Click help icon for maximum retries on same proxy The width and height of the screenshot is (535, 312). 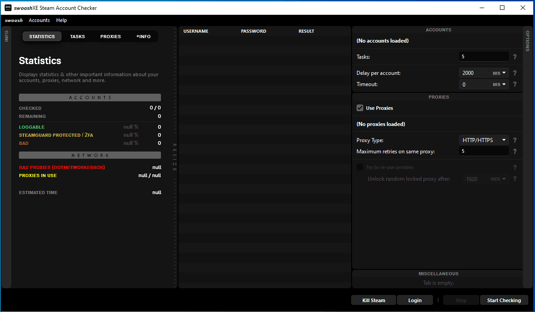(514, 151)
